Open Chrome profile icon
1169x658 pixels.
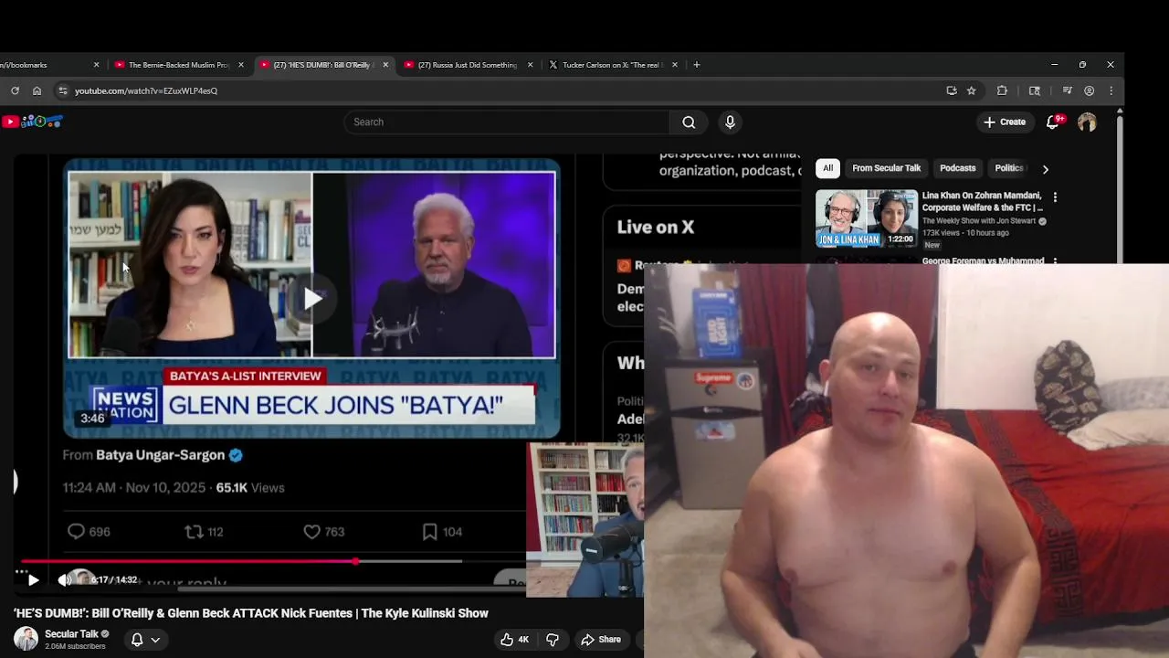click(1089, 90)
